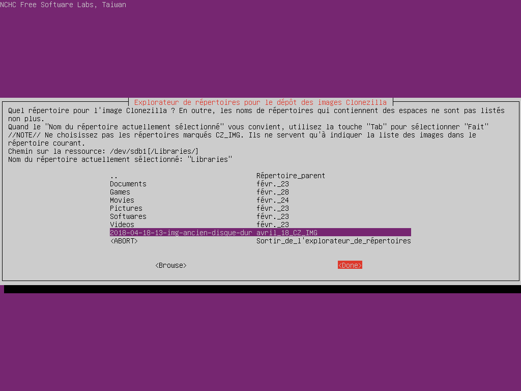Select the Documents directory
This screenshot has height=391, width=521.
tap(260, 184)
